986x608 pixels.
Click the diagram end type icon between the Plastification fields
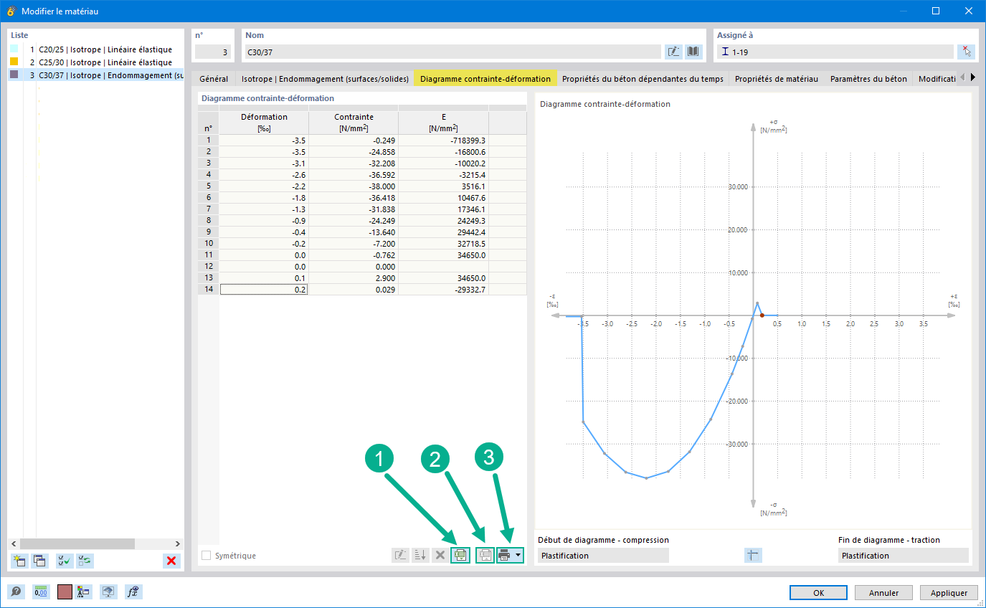point(753,555)
